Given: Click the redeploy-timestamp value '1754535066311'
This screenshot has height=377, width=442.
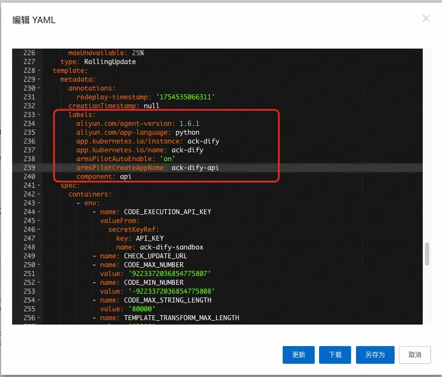Looking at the screenshot, I should 186,97.
